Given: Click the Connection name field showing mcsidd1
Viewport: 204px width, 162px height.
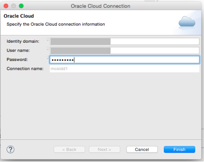Looking at the screenshot, I should (124, 69).
